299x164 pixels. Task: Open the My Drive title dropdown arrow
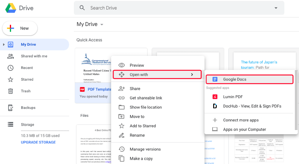102,24
